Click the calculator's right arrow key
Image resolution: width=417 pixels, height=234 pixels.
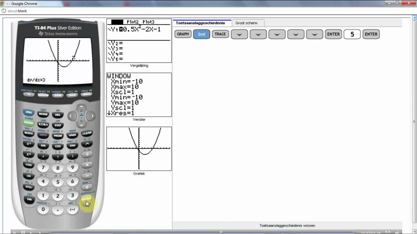(92, 116)
